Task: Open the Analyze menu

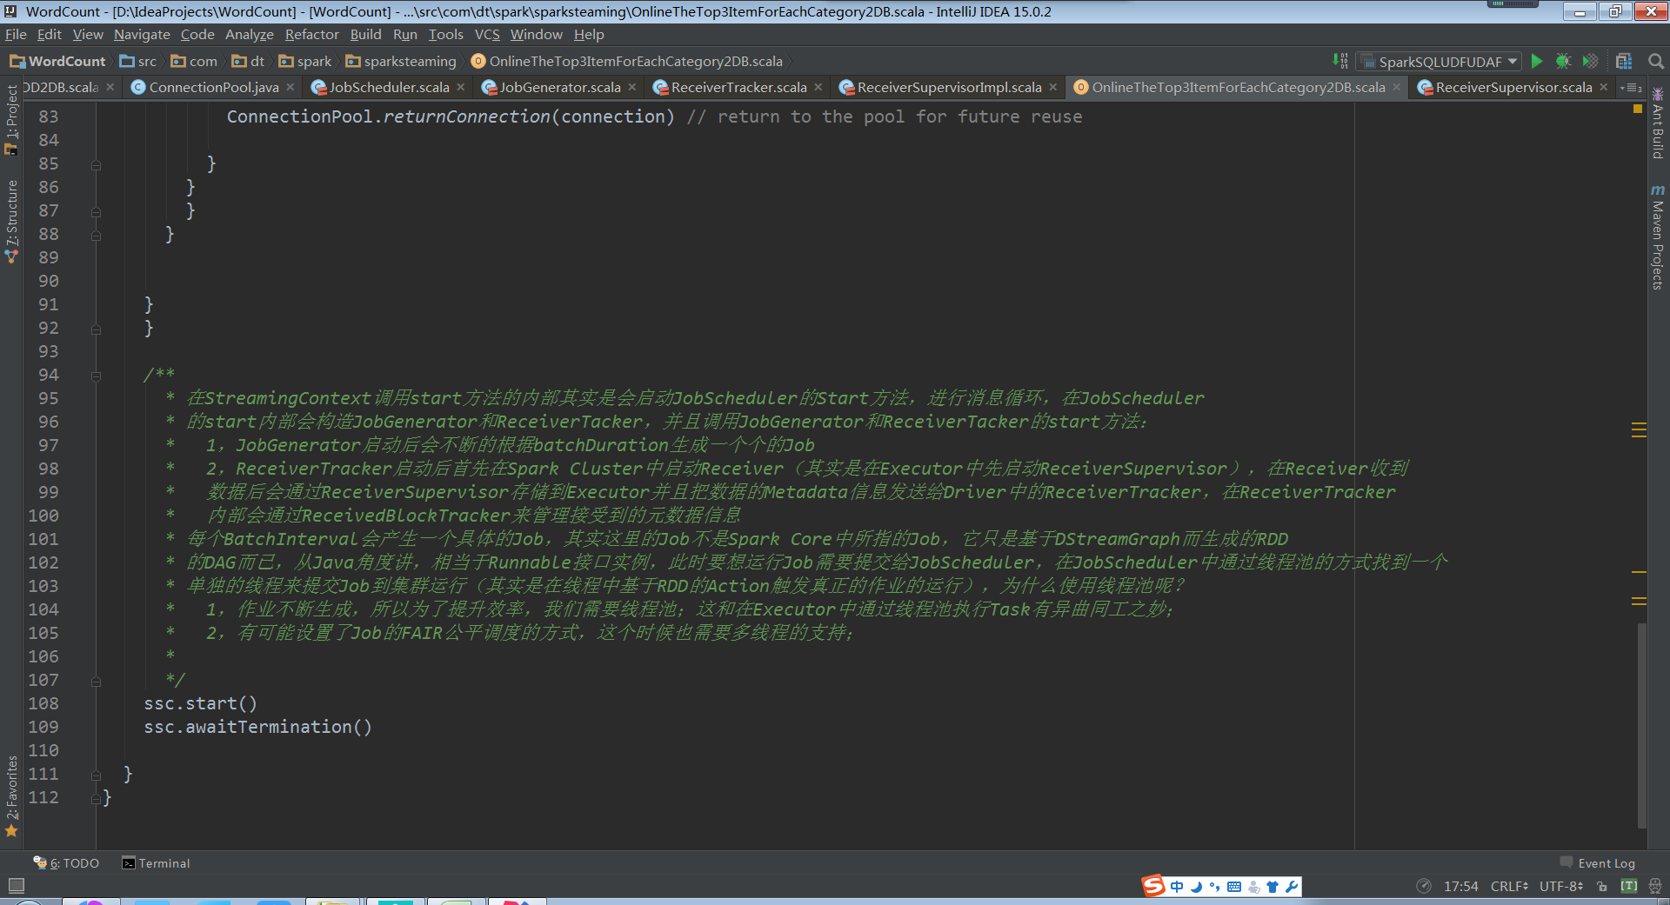Action: click(x=249, y=34)
